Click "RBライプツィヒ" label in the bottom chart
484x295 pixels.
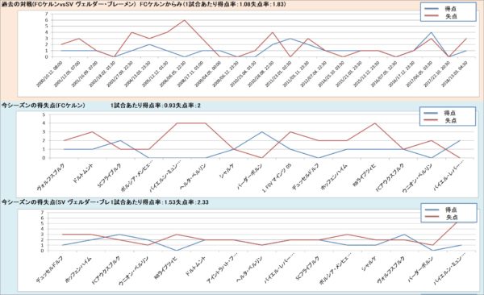166,268
